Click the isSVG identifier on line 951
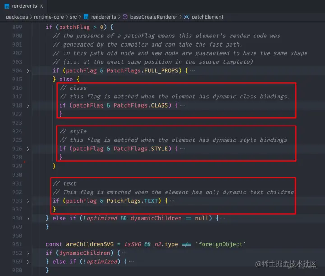325x276 pixels. click(133, 244)
